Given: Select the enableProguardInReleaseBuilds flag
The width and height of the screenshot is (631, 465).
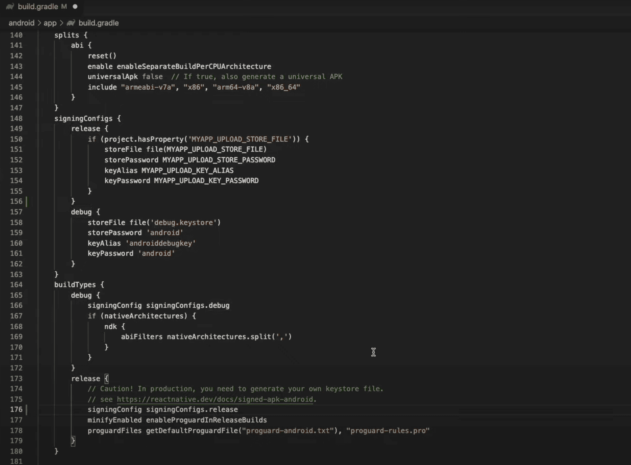Looking at the screenshot, I should coord(206,420).
